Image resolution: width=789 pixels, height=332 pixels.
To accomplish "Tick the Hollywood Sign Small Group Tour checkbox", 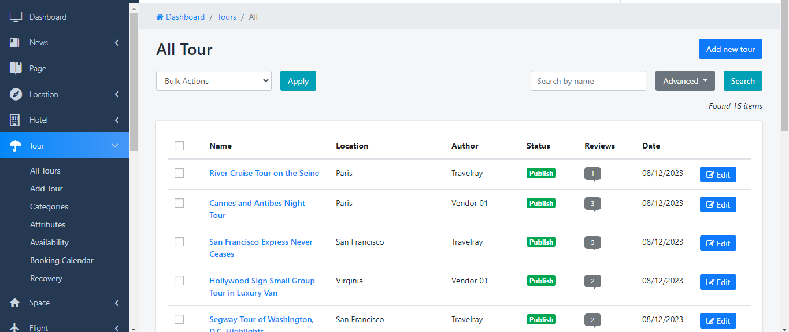I will click(179, 281).
